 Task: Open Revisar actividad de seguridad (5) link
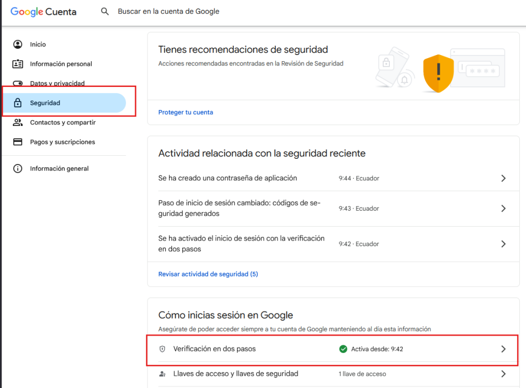[x=208, y=274]
